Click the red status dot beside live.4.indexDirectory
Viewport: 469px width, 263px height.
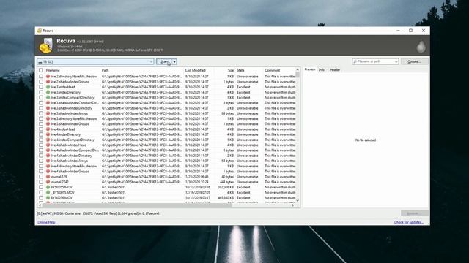(x=48, y=134)
